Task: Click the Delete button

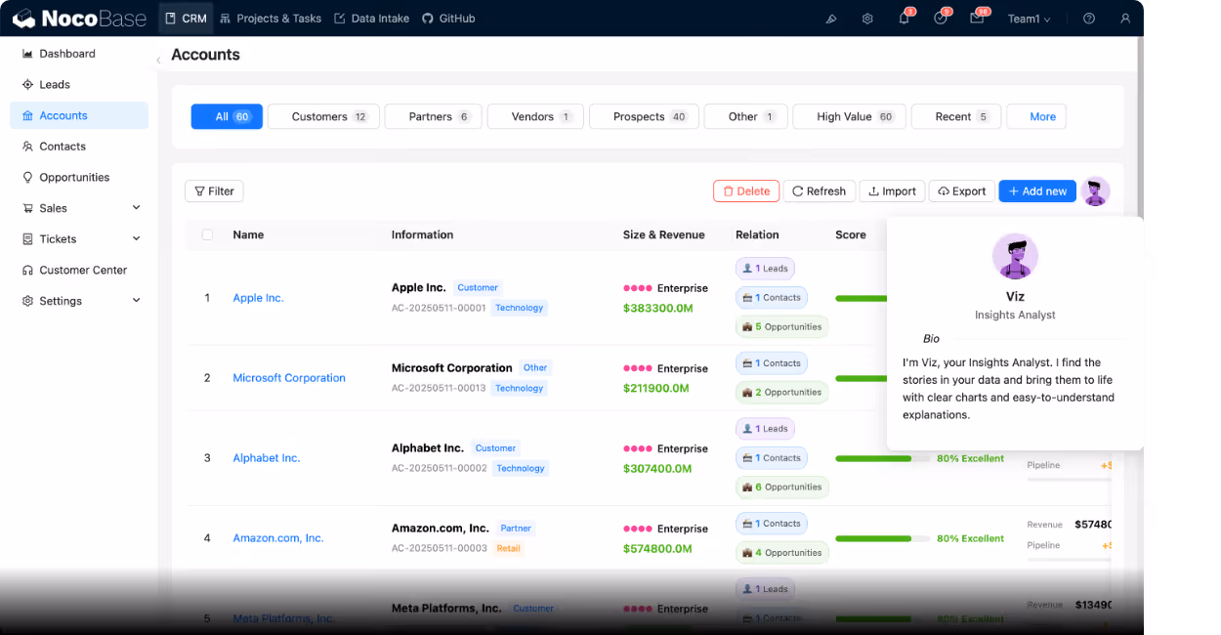Action: coord(746,191)
